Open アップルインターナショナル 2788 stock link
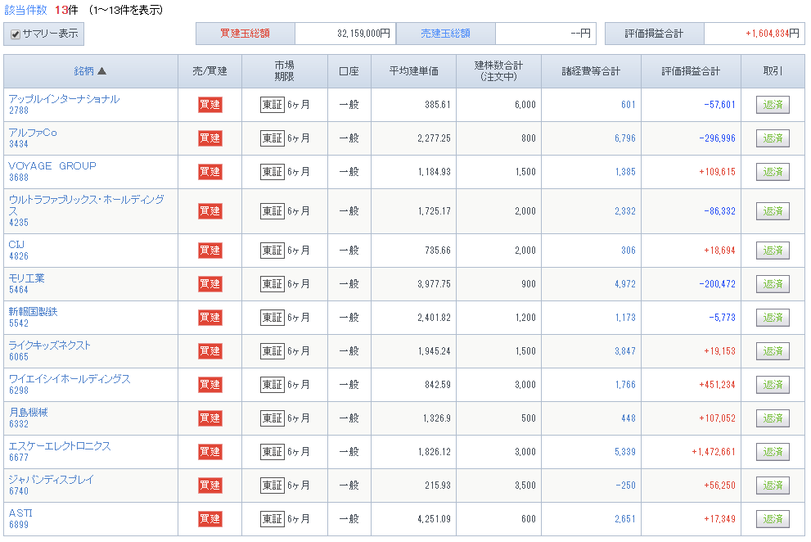Screen dimensions: 811x542 [x=64, y=104]
